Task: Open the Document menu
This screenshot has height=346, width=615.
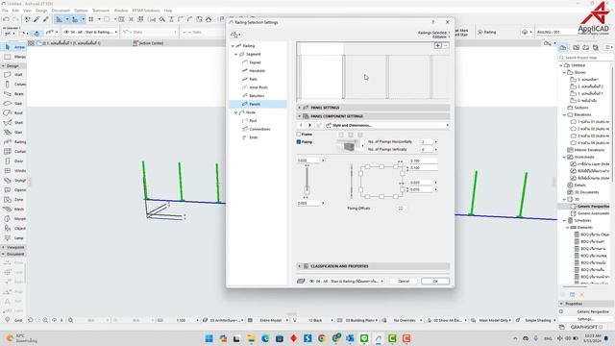Action: [61, 11]
